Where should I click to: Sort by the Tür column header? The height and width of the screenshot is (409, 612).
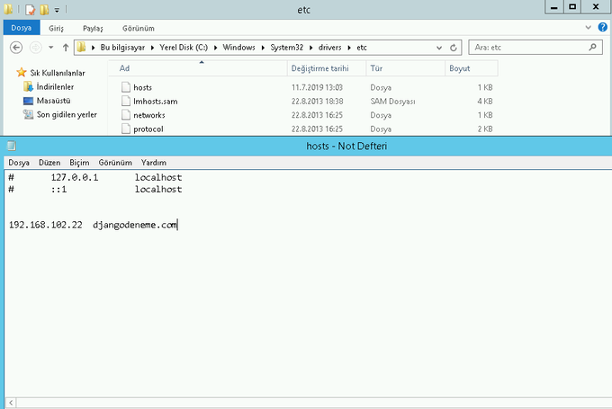[406, 68]
